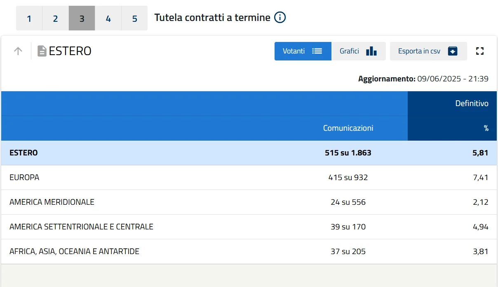Viewport: 498px width, 287px height.
Task: Drill into AMERICA SETTENTRIONALE E CENTRALE
Action: click(x=81, y=227)
